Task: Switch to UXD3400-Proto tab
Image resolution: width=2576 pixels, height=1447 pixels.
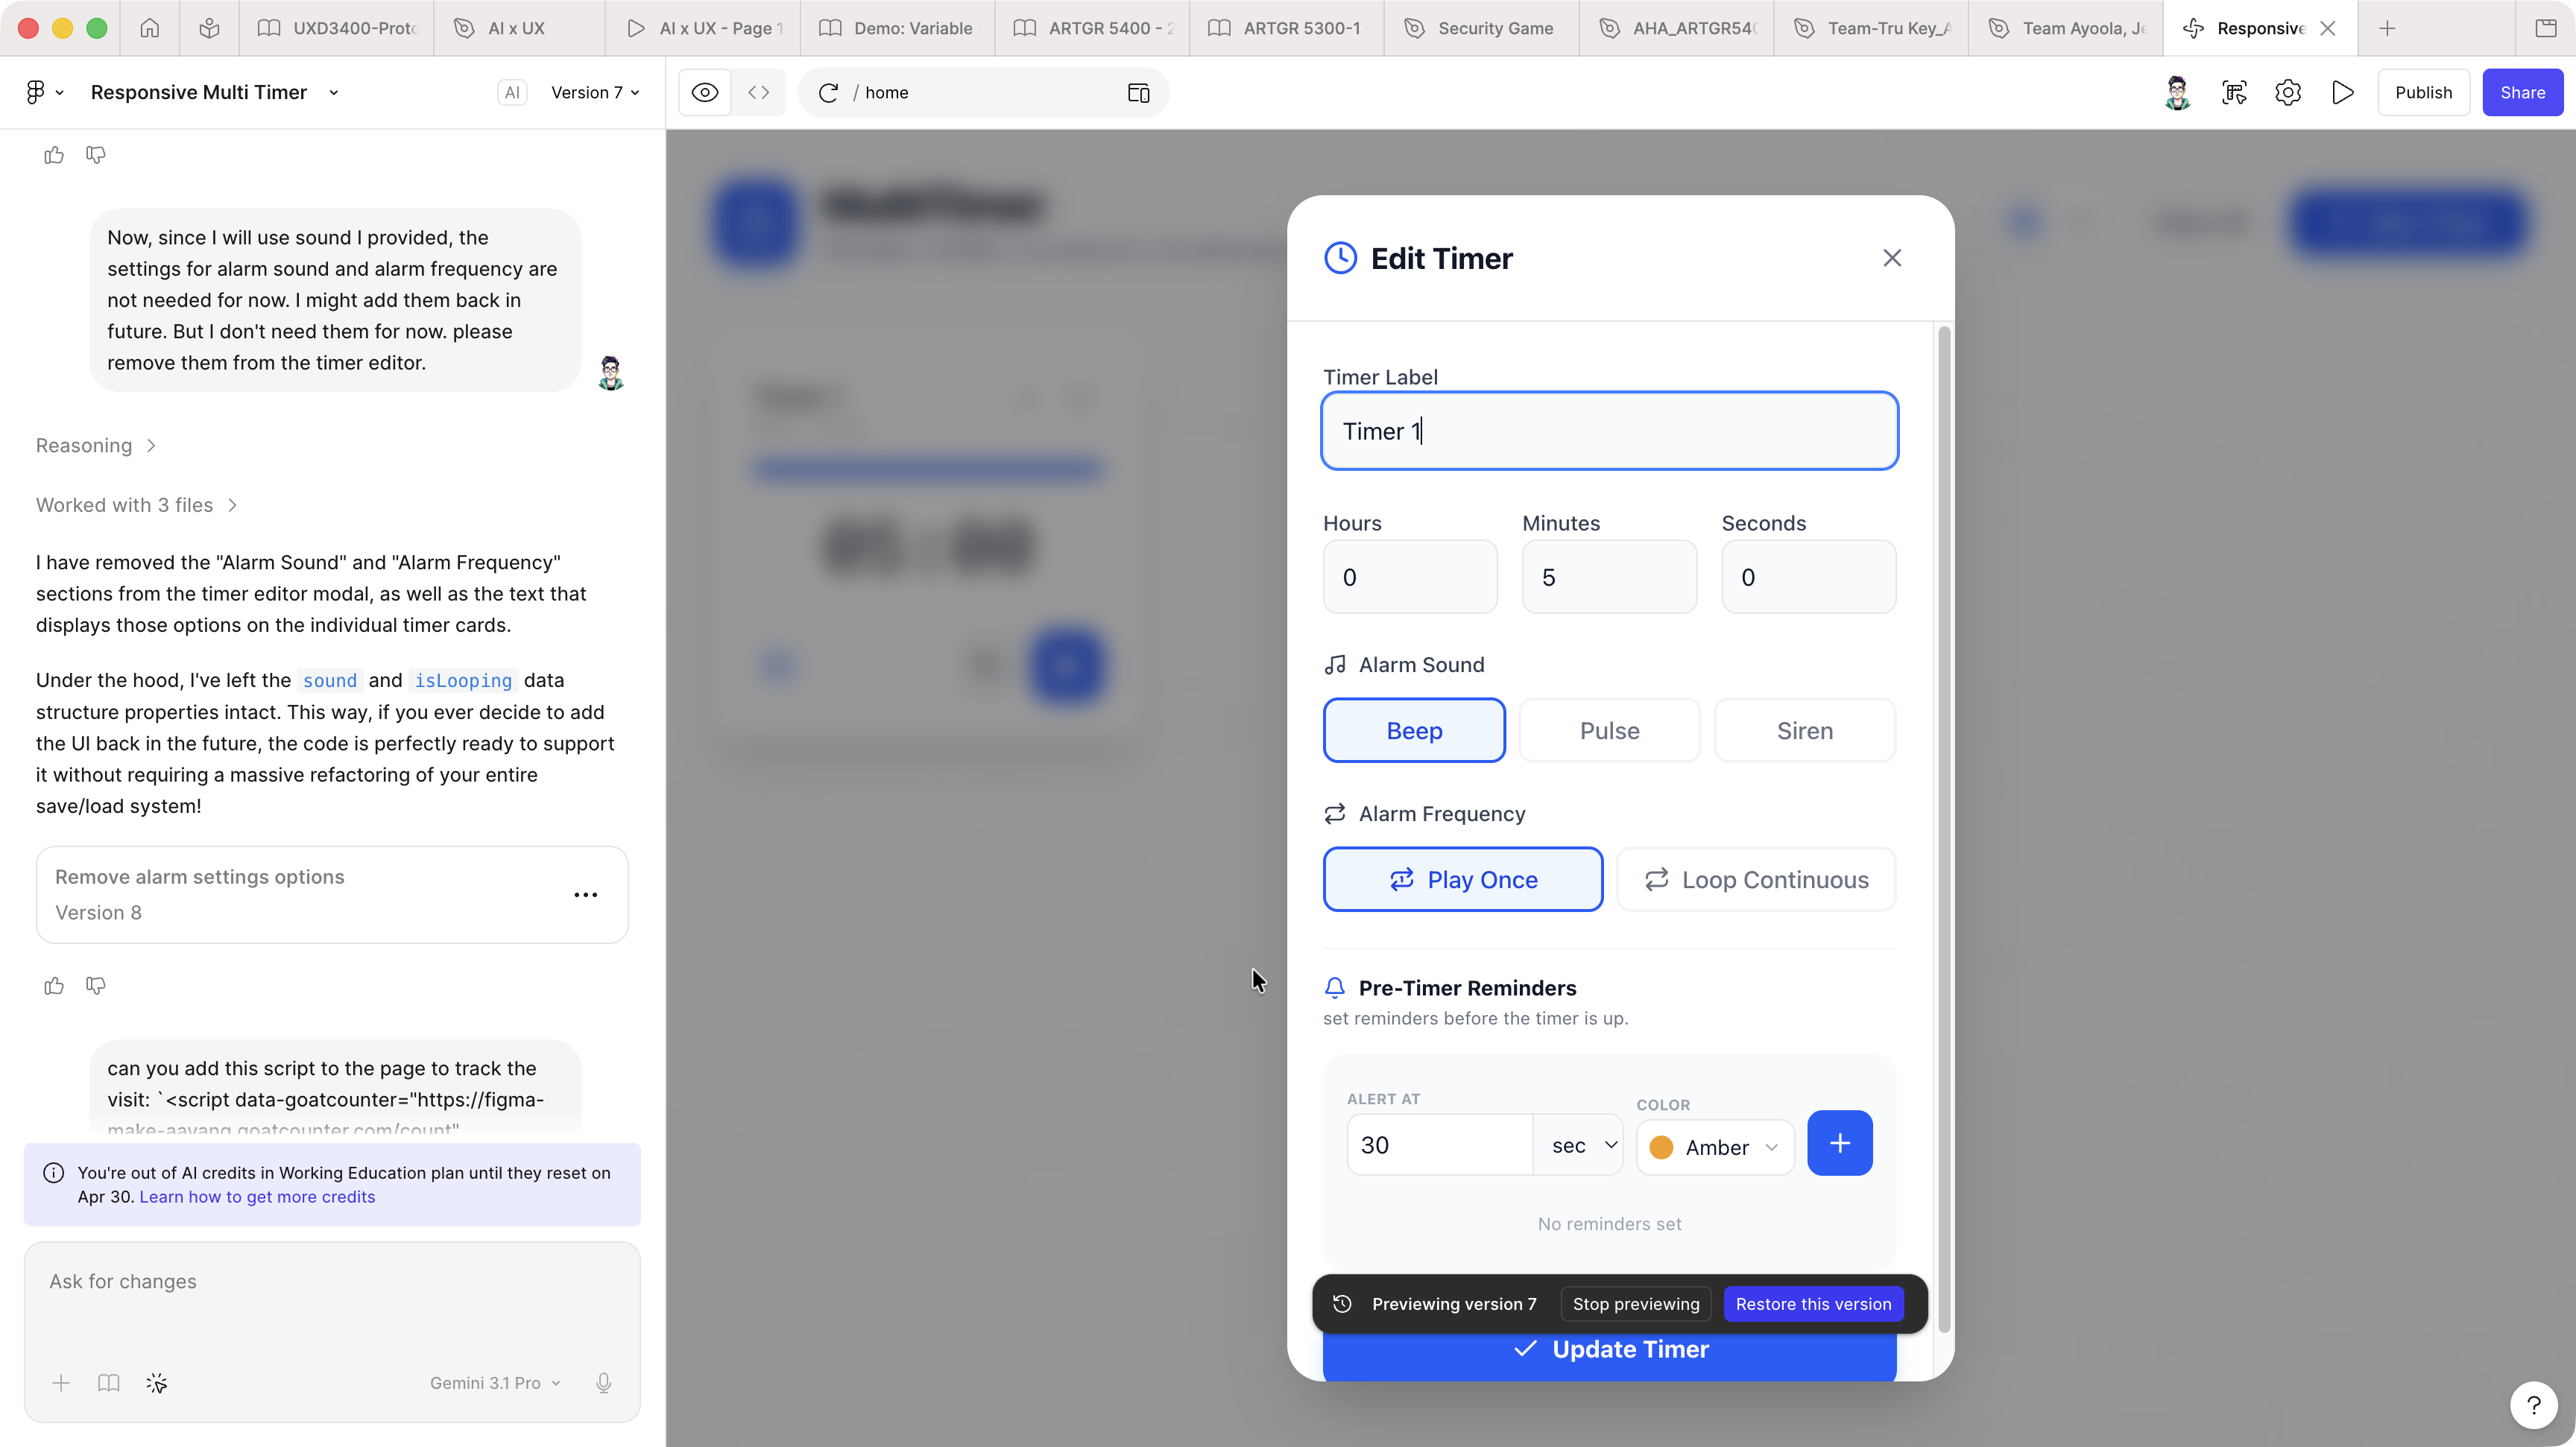Action: coord(337,28)
